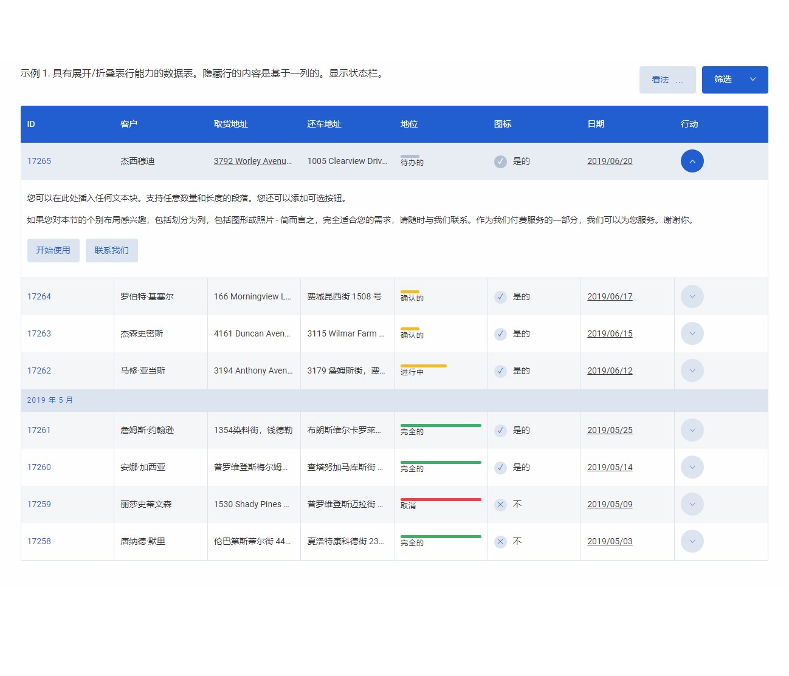Open order ID 17264 link
Viewport: 789px width, 676px height.
(x=39, y=296)
